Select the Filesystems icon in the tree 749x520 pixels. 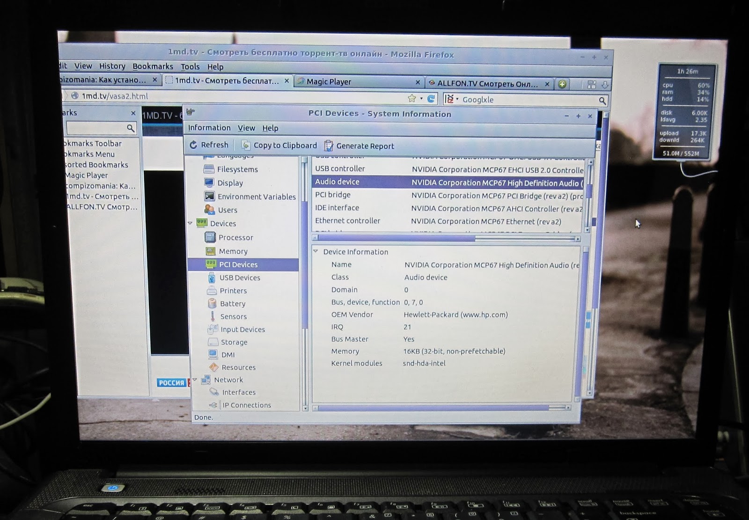(209, 169)
